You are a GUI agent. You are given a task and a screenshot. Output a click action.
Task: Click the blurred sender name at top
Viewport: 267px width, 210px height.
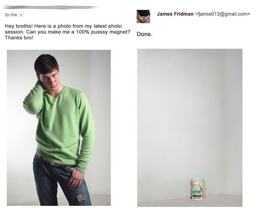click(50, 7)
